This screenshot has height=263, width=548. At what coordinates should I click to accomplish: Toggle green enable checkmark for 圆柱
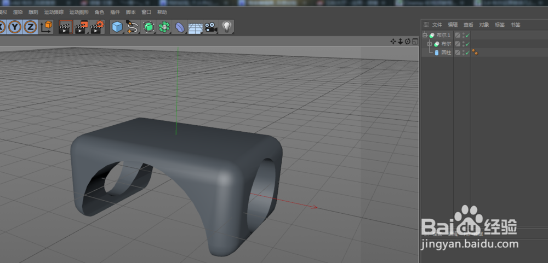click(x=467, y=52)
